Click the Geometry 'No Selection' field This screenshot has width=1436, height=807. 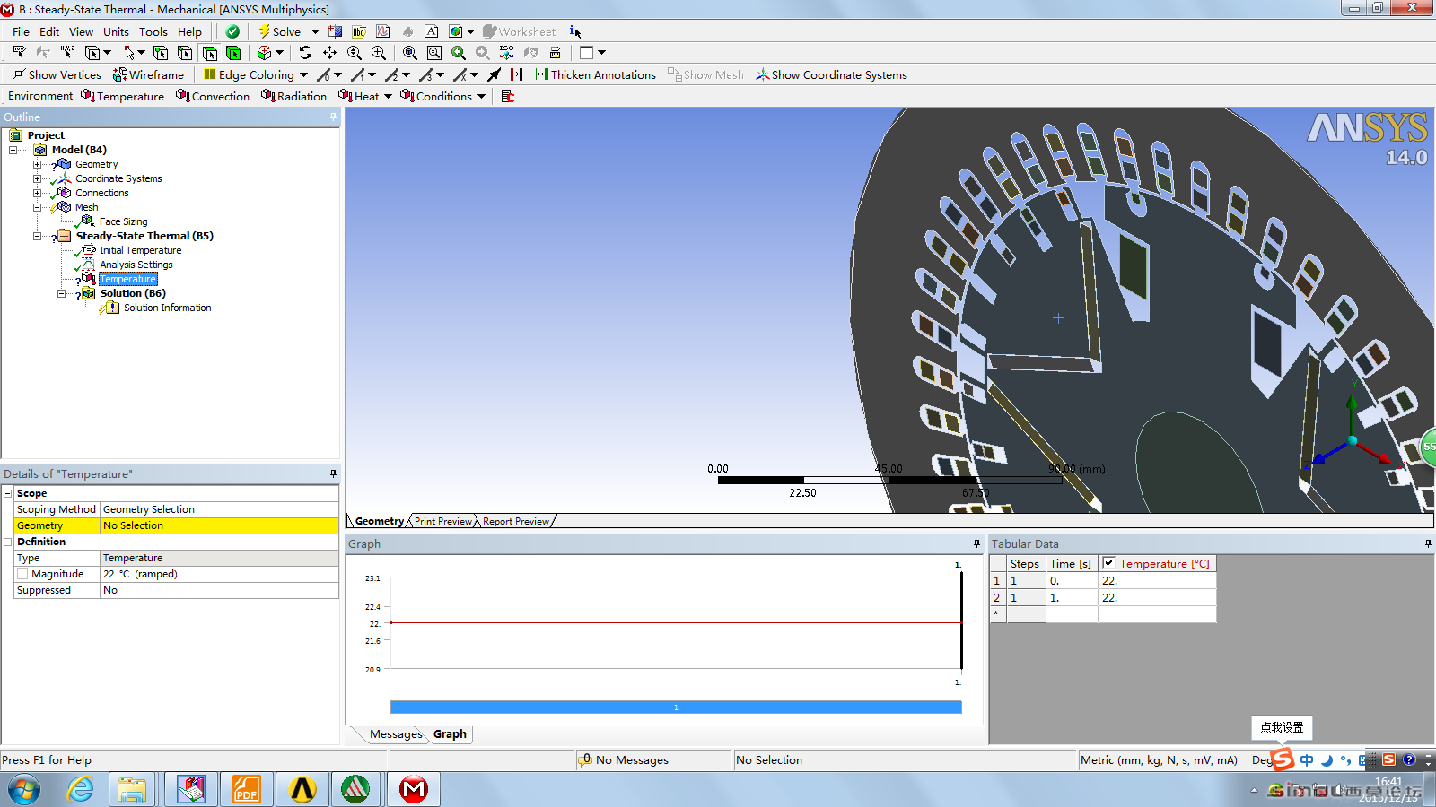tap(219, 525)
